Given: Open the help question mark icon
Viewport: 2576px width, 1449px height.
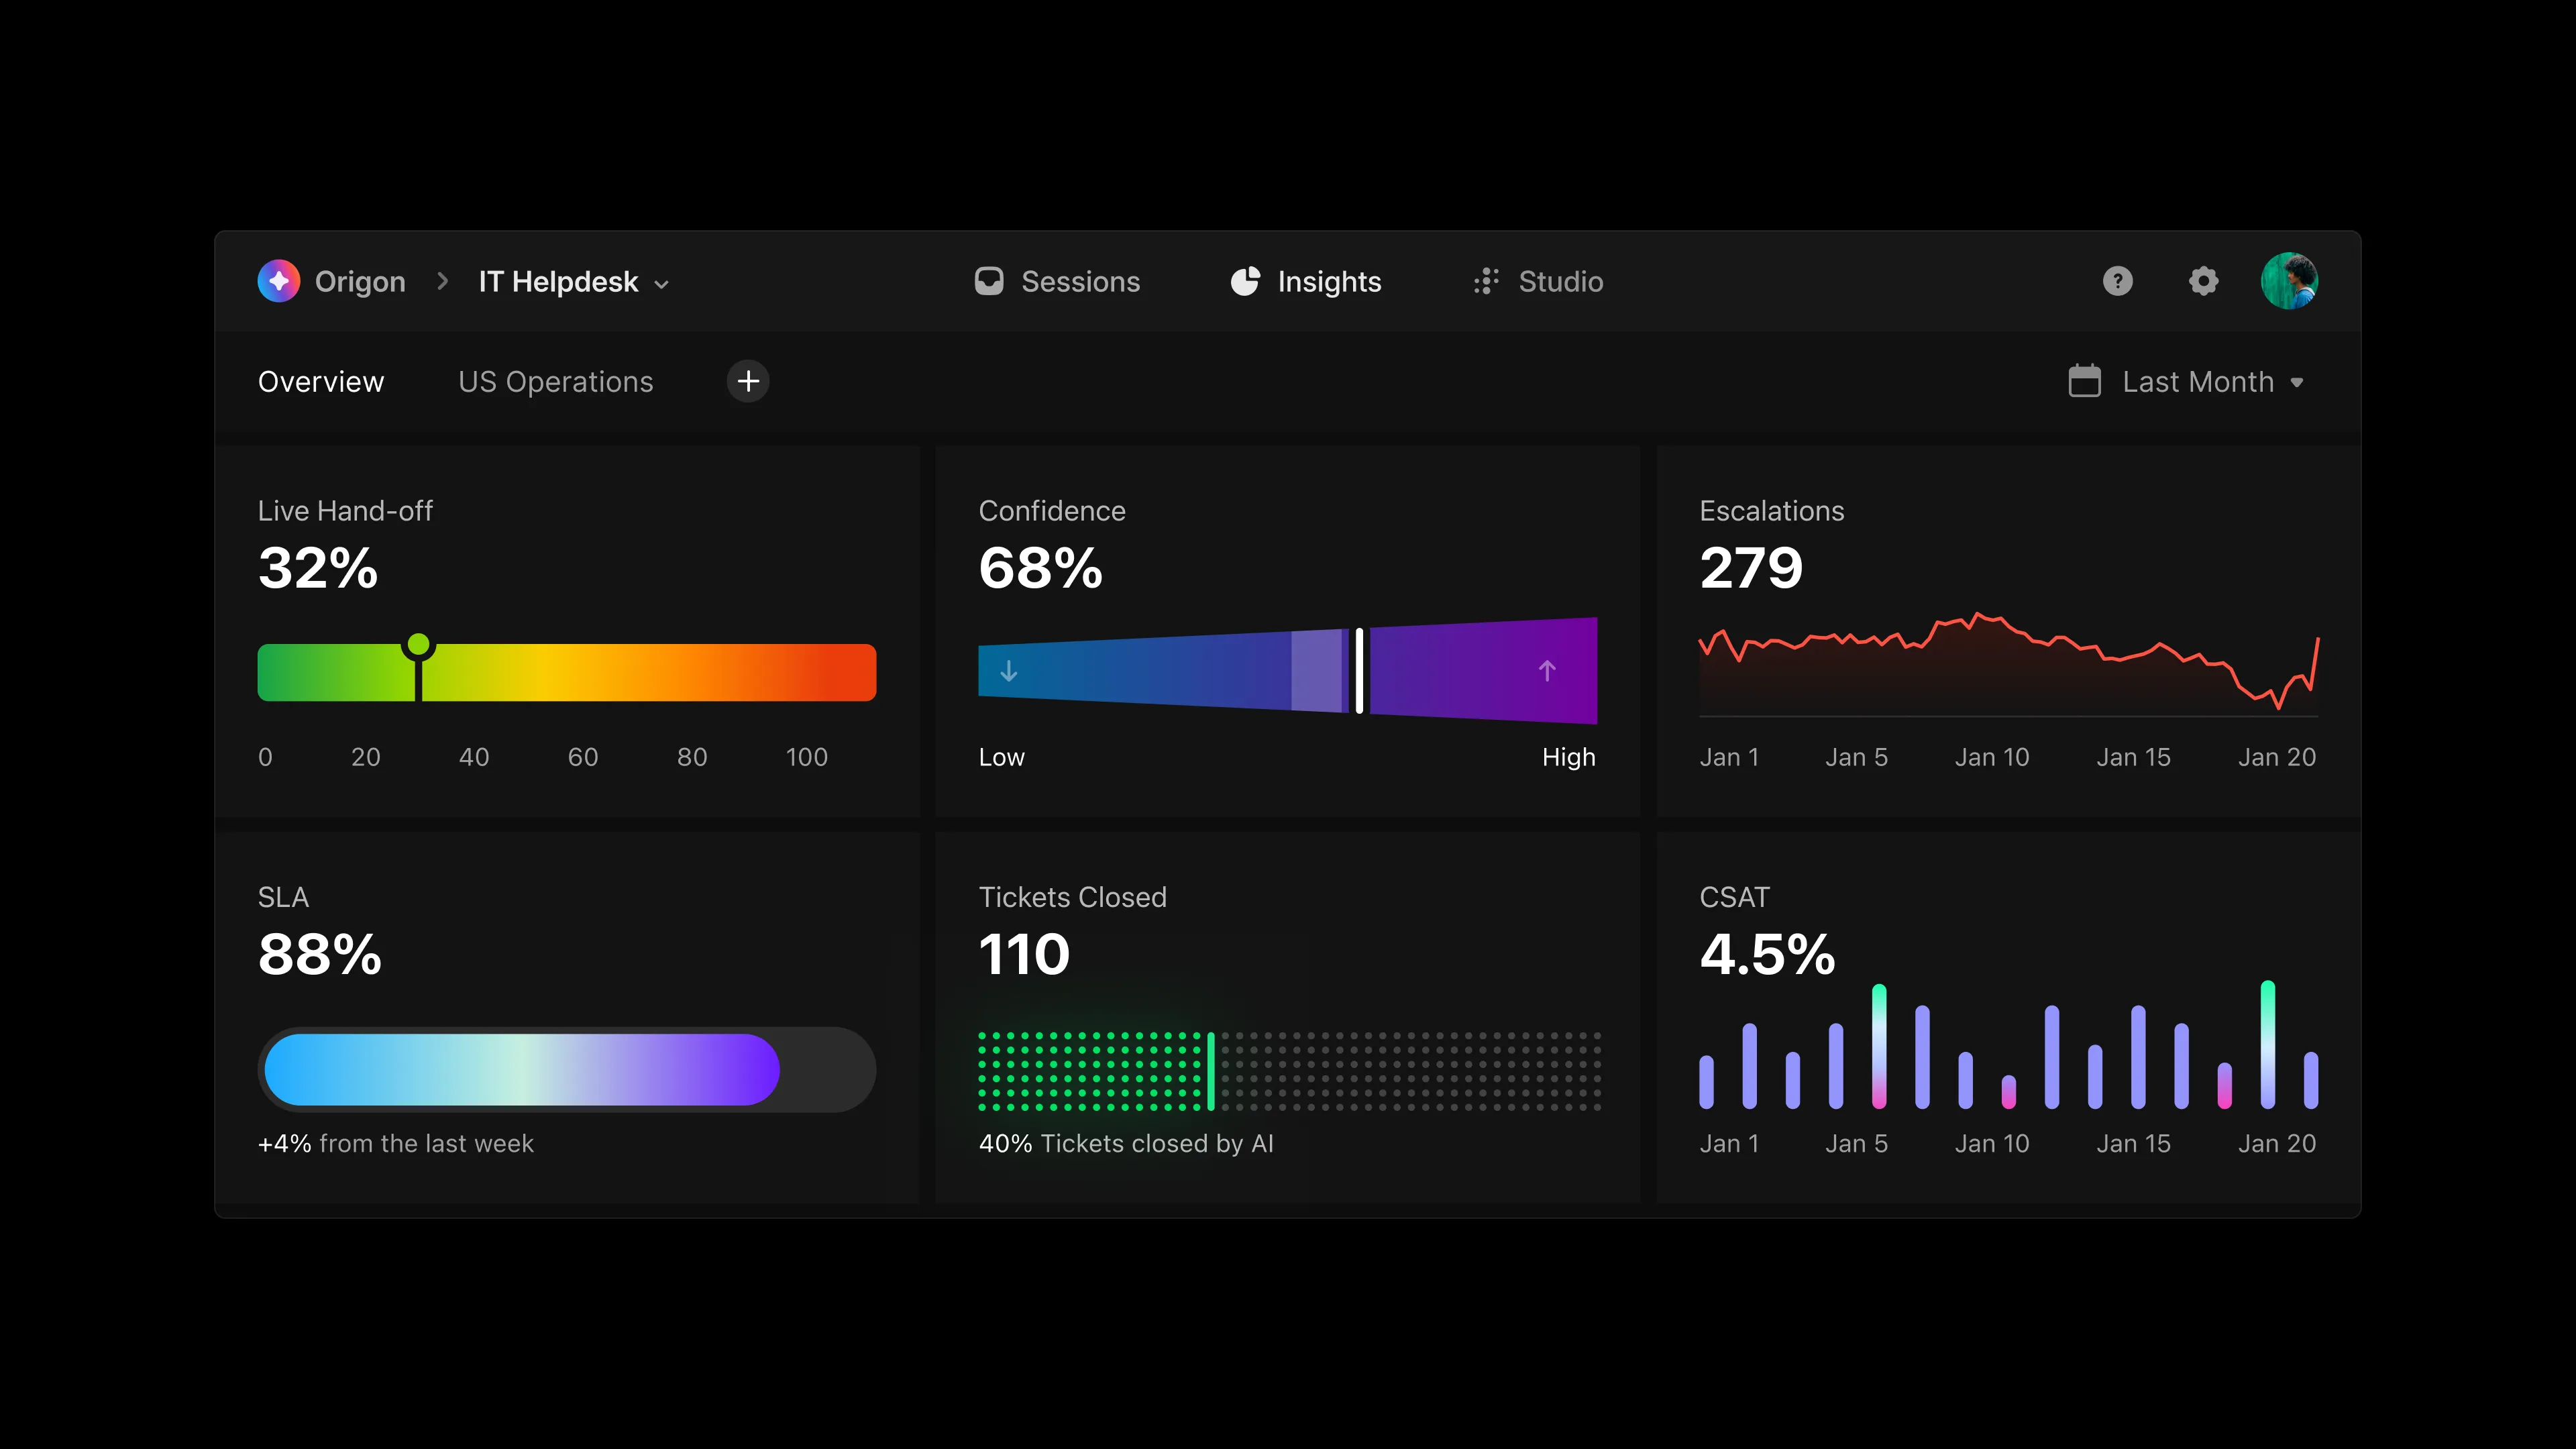Looking at the screenshot, I should coord(2118,281).
